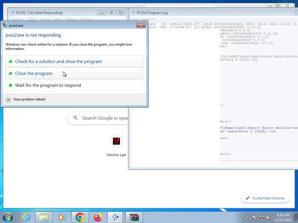Select "Wait for the program to respond"

click(74, 85)
